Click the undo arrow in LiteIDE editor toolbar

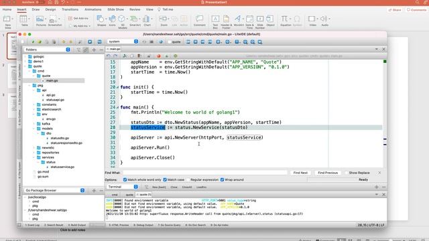(x=109, y=56)
